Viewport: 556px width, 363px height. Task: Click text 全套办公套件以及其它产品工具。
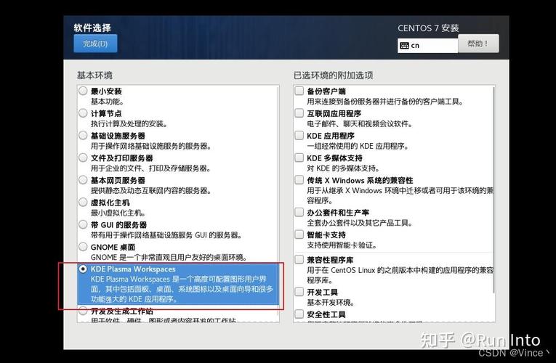(360, 223)
